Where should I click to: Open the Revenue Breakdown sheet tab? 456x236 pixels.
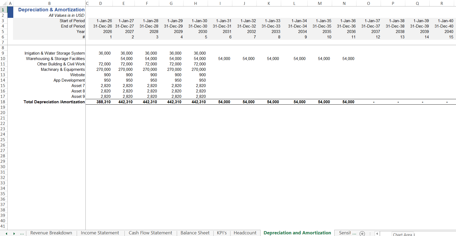tap(51, 233)
